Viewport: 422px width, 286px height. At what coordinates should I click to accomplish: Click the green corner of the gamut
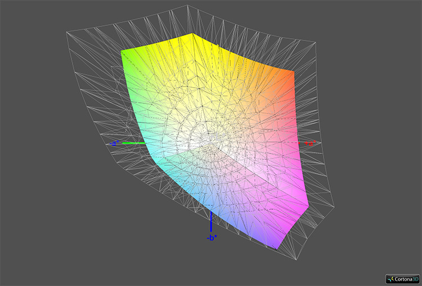coord(124,53)
